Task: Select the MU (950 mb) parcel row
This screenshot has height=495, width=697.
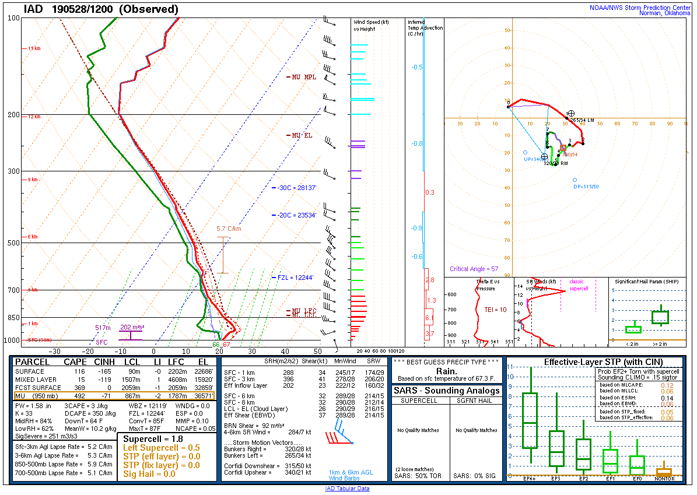Action: 114,396
